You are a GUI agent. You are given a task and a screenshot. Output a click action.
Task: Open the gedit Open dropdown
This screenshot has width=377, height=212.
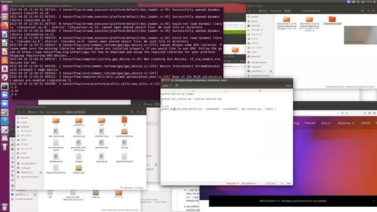point(167,85)
